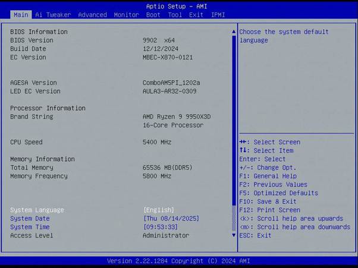Screen dimensions: 358x268
Task: Go to the Exit tab
Action: point(196,15)
